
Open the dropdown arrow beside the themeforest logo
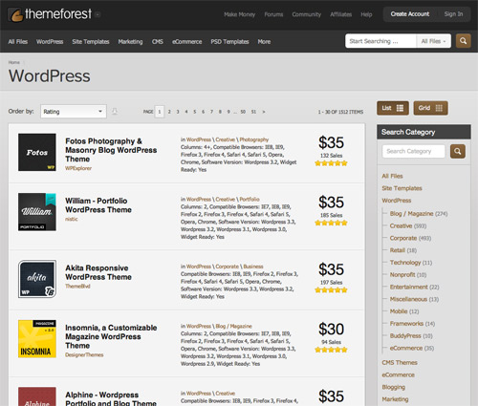coord(98,14)
